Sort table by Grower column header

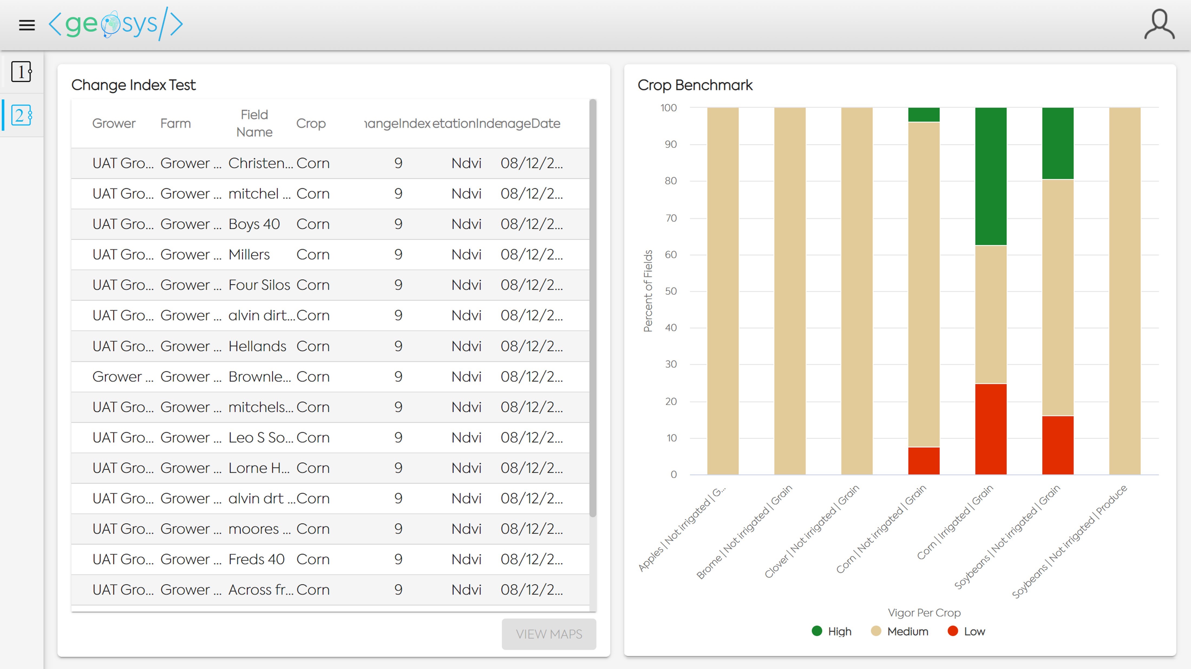point(114,123)
